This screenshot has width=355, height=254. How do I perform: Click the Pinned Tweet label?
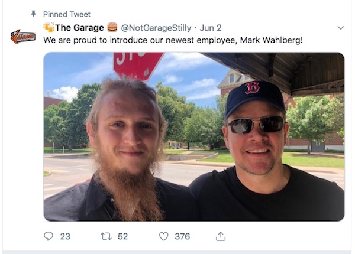pos(67,14)
